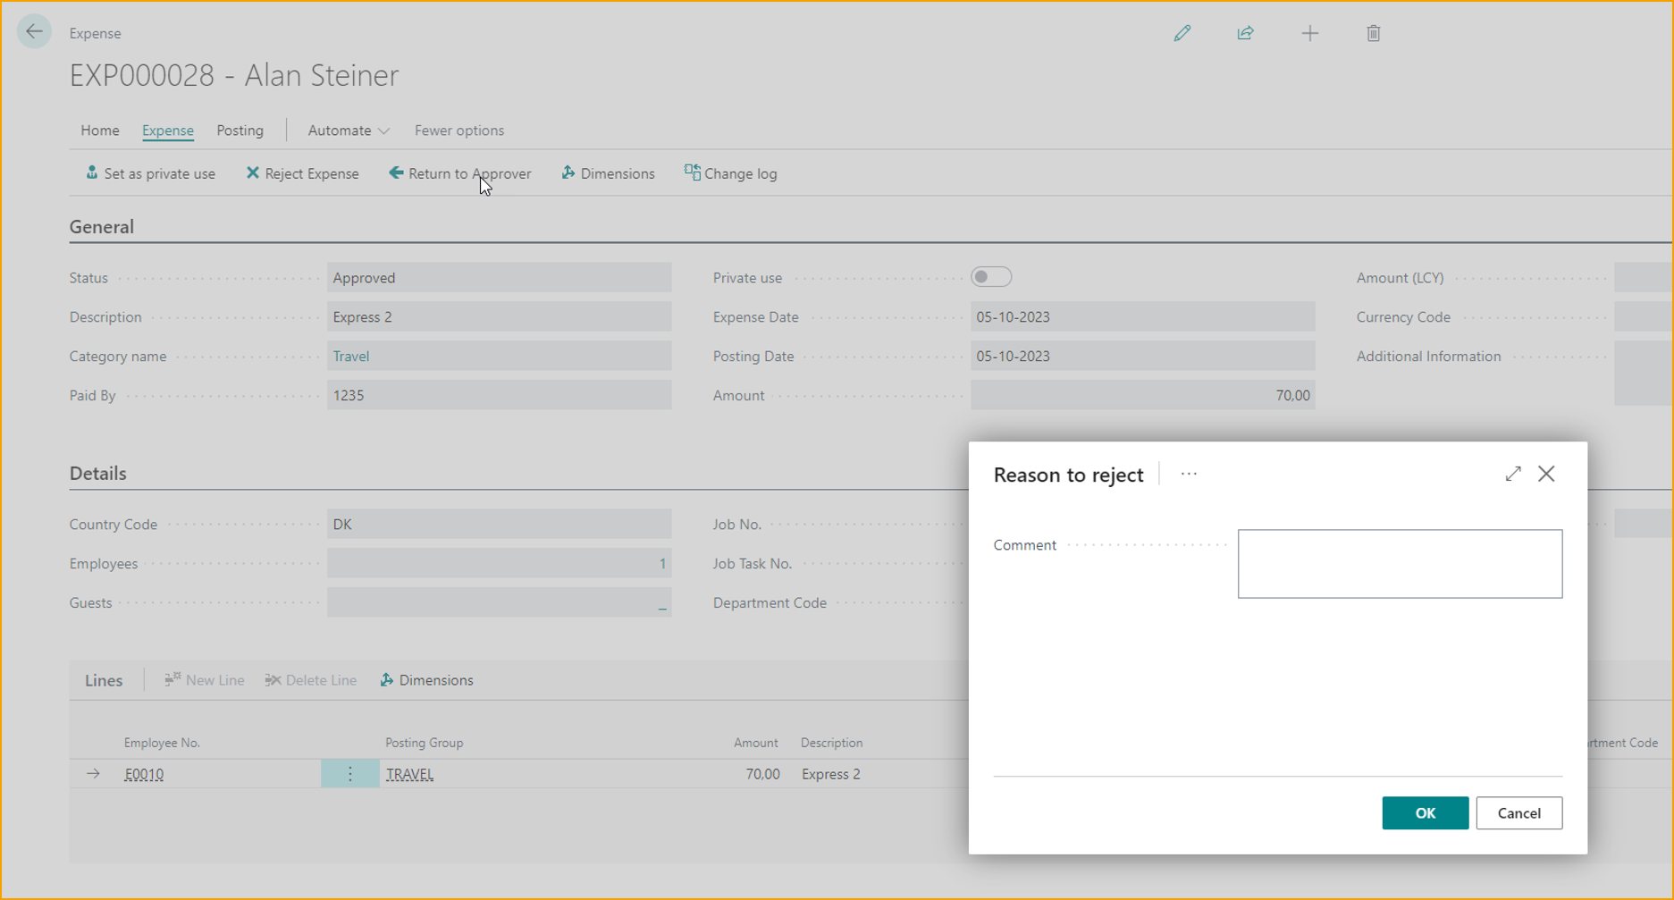
Task: Switch to the Posting tab
Action: [x=240, y=130]
